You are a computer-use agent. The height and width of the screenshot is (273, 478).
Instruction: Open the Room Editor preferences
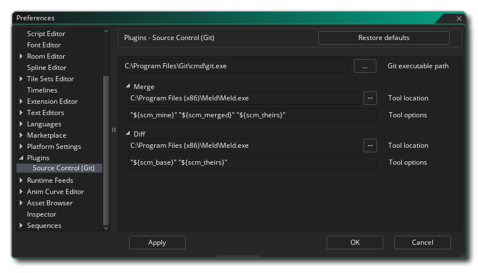pyautogui.click(x=46, y=56)
